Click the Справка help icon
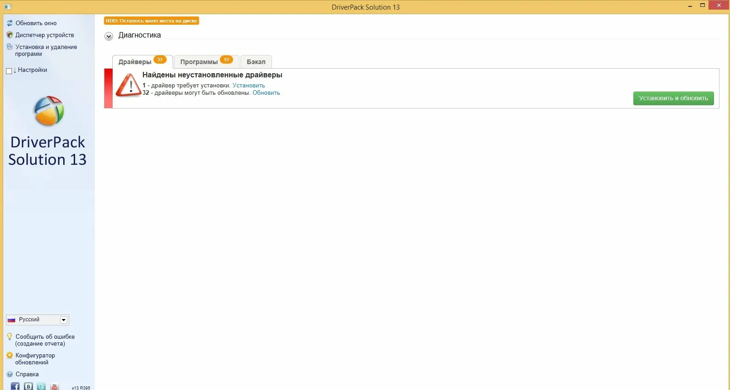Image resolution: width=730 pixels, height=390 pixels. point(10,374)
